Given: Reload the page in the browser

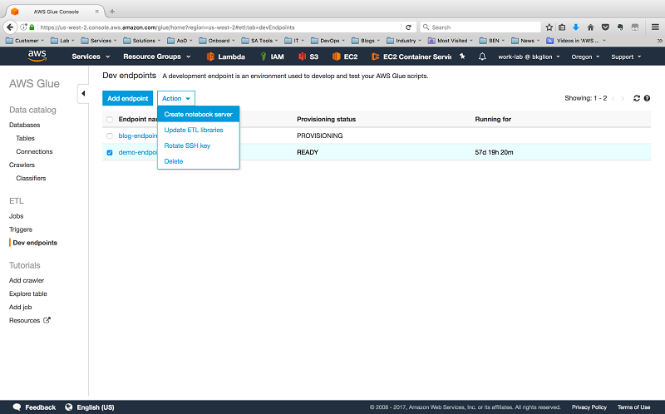Looking at the screenshot, I should [x=408, y=27].
